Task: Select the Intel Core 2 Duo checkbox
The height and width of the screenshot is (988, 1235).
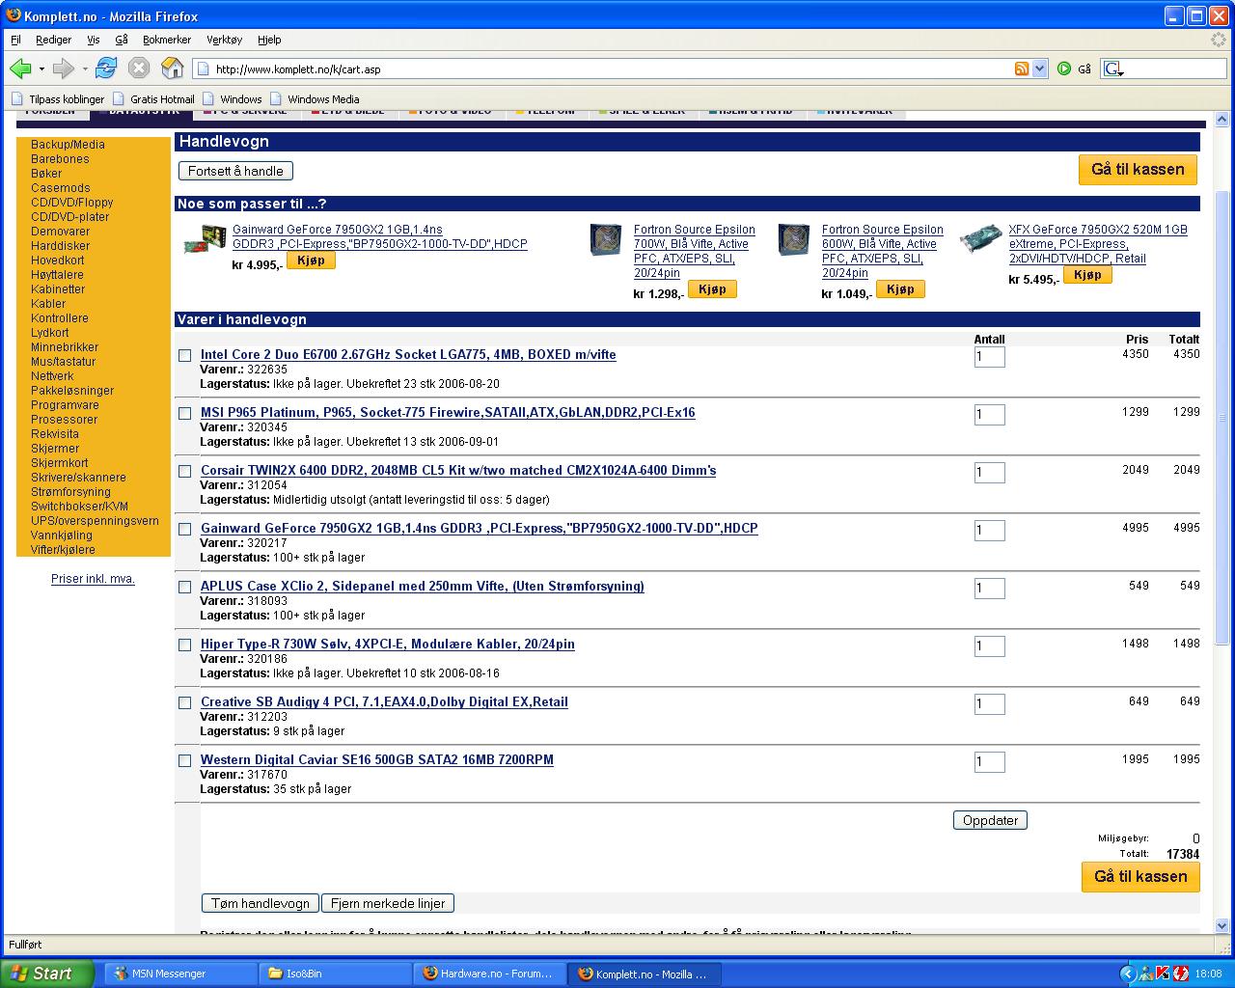Action: [185, 355]
